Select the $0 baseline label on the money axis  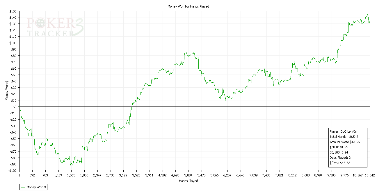15,107
